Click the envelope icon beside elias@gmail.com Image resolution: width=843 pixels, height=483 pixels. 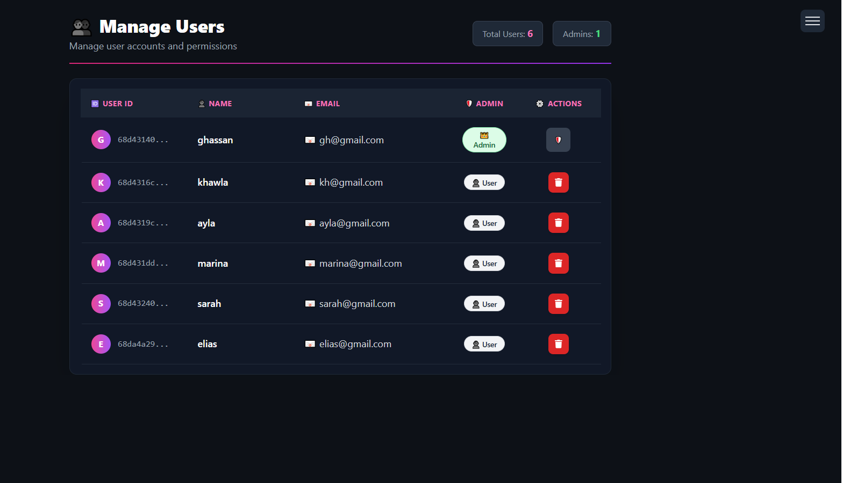(x=310, y=344)
